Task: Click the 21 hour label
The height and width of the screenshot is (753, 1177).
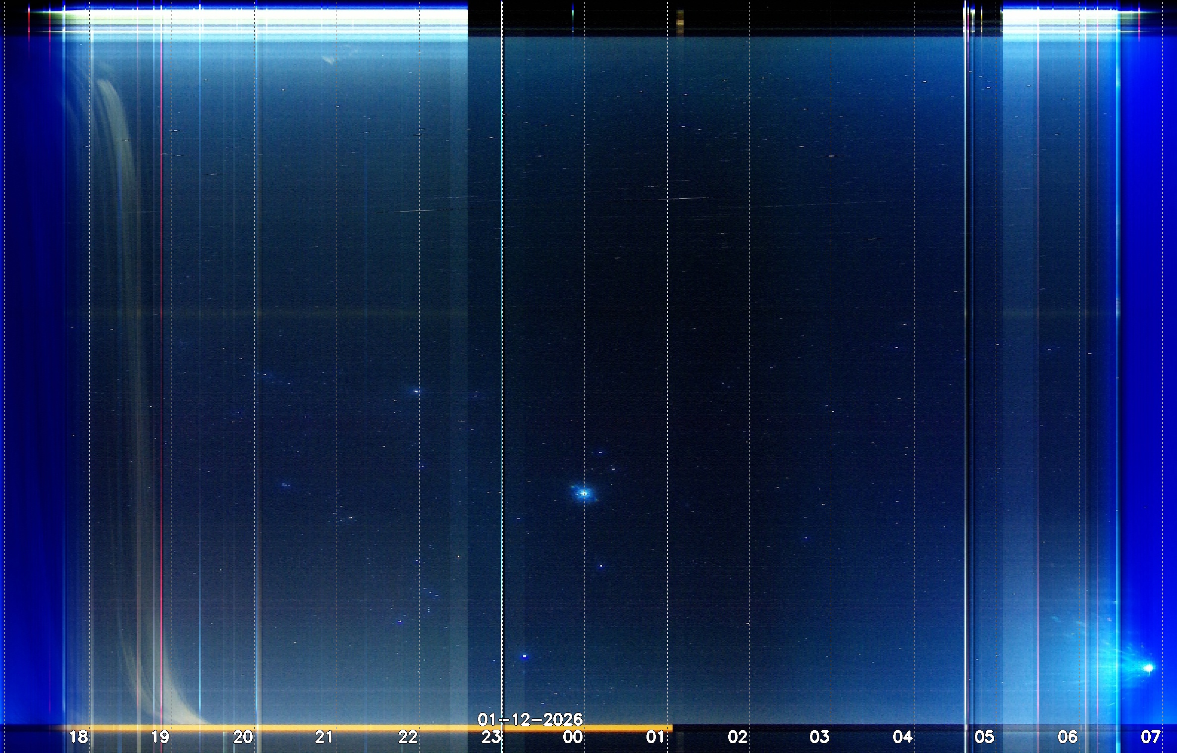Action: click(324, 737)
